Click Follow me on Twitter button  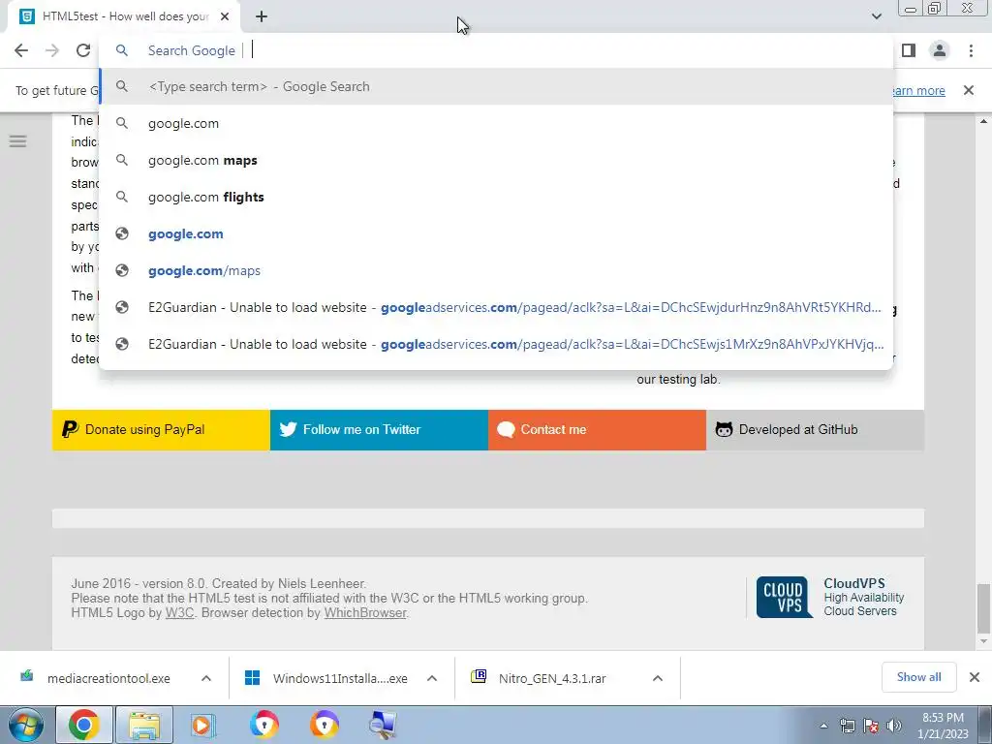[379, 429]
